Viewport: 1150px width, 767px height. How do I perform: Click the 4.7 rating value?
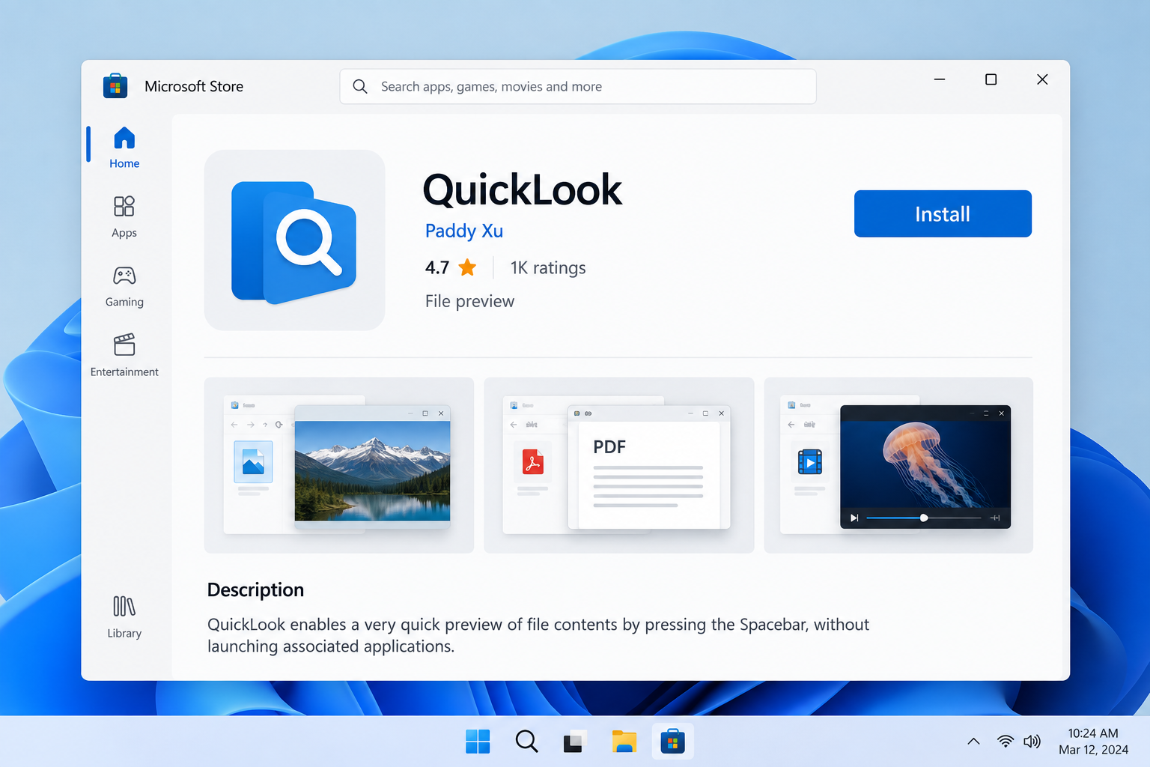coord(437,267)
